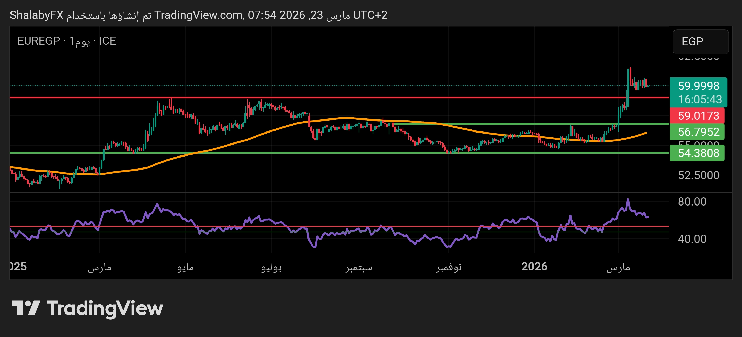Click the ShalabyFX author name
The height and width of the screenshot is (337, 742).
37,15
